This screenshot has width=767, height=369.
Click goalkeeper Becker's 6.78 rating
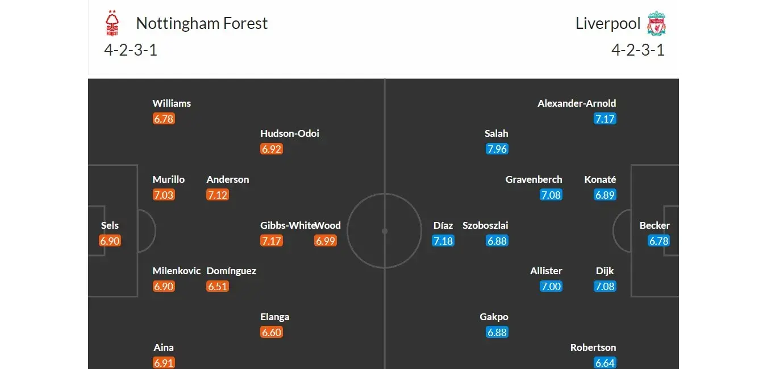click(x=659, y=241)
